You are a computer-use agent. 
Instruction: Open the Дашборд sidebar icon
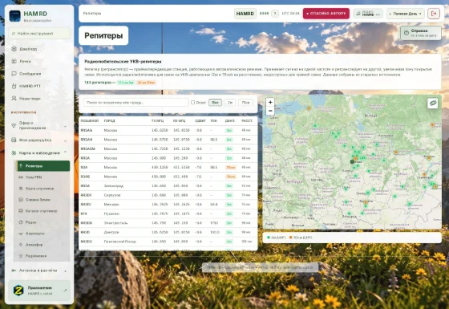click(14, 49)
